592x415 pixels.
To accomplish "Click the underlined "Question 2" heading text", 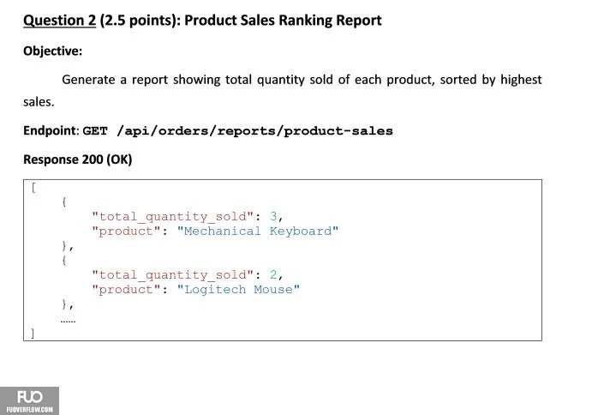I will click(x=60, y=21).
